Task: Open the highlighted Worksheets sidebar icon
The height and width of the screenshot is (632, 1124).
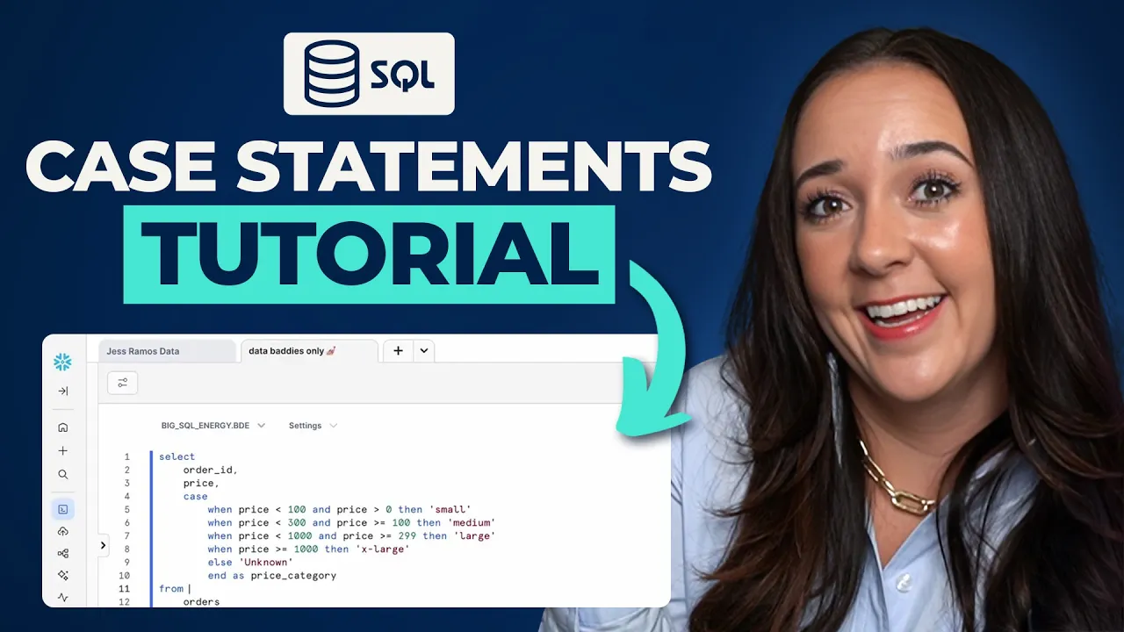Action: [62, 508]
